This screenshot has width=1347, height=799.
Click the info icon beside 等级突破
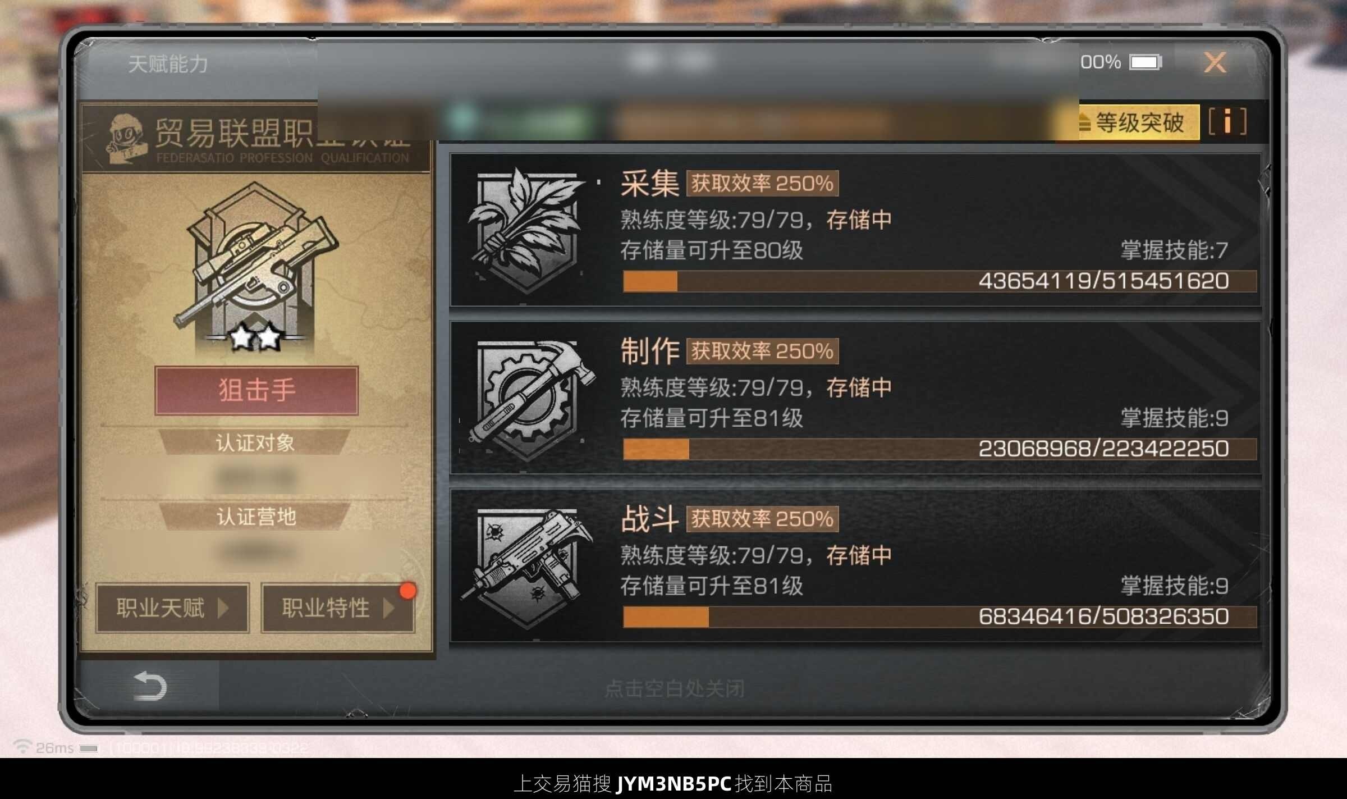1227,121
